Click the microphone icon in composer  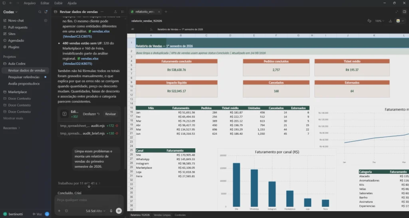point(111,211)
